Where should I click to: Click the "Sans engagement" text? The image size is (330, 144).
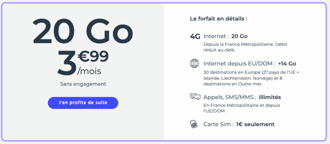point(83,84)
